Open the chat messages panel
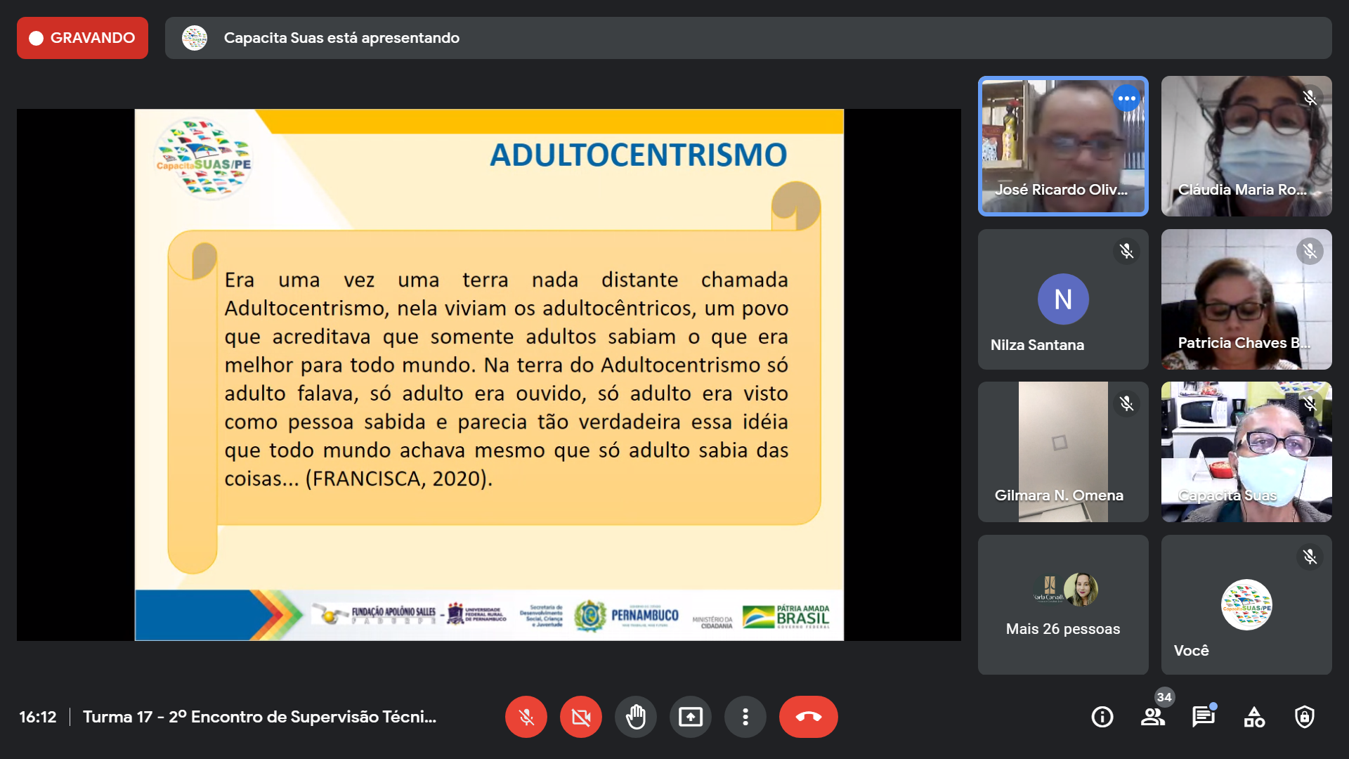The width and height of the screenshot is (1349, 759). click(x=1203, y=717)
